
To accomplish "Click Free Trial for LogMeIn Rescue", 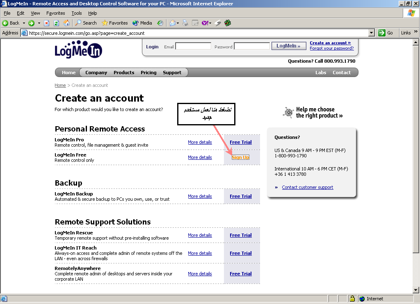I will [240, 235].
